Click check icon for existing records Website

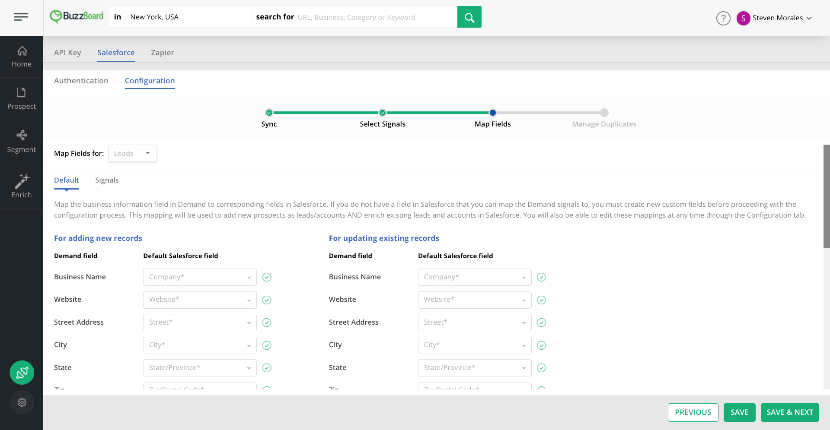click(x=541, y=300)
